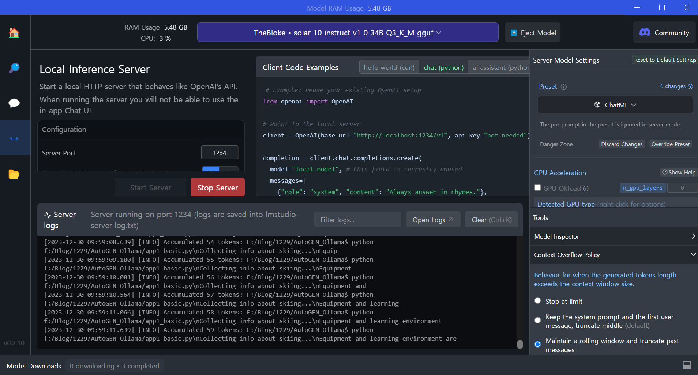Click the Tools section heading

[x=540, y=218]
